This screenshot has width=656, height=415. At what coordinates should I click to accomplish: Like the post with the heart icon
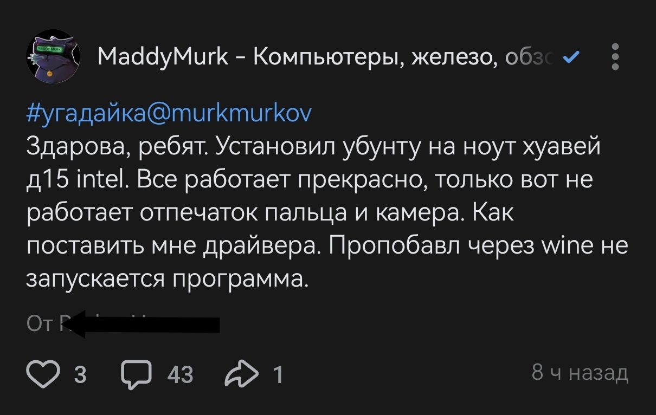pos(44,374)
